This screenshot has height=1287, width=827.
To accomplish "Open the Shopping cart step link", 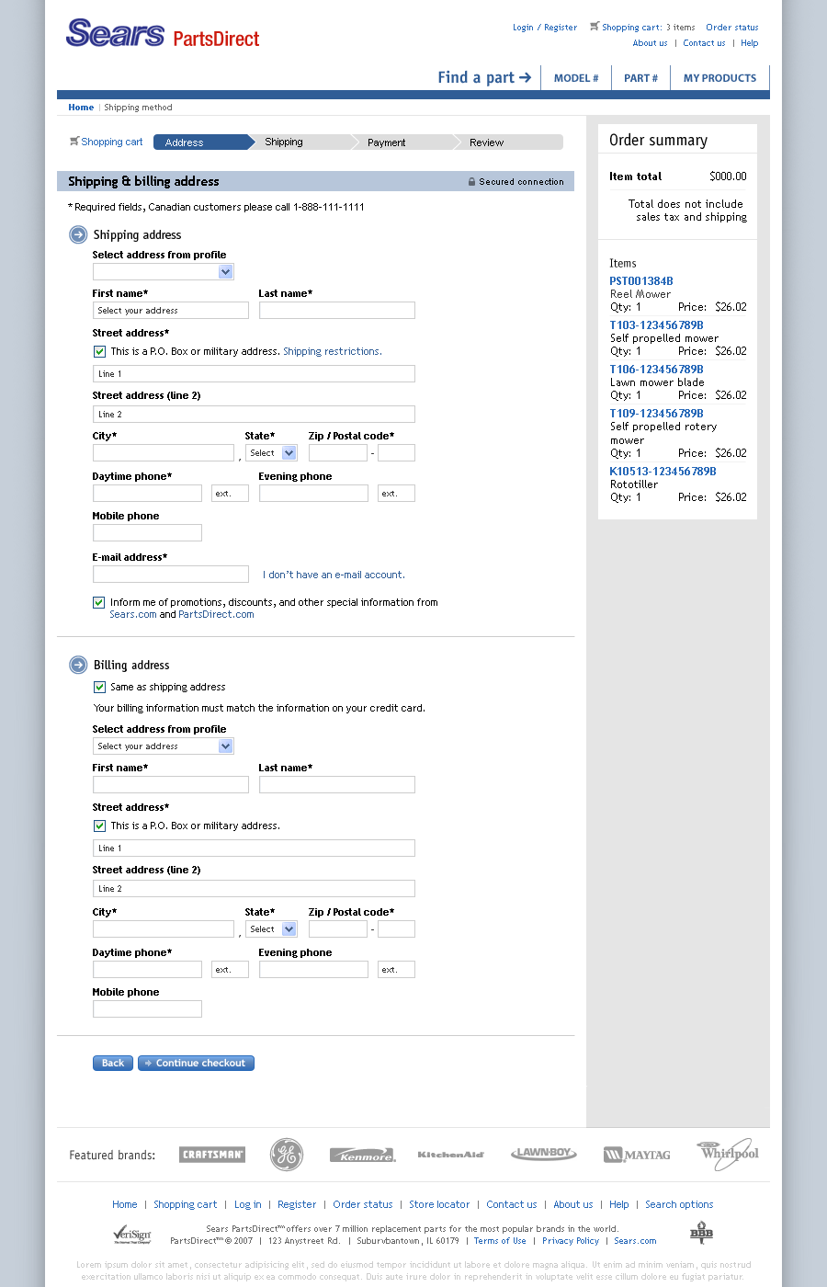I will pos(112,142).
